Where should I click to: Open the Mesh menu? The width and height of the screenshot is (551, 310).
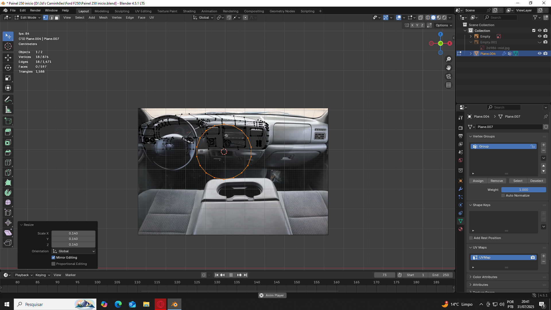[x=103, y=18]
